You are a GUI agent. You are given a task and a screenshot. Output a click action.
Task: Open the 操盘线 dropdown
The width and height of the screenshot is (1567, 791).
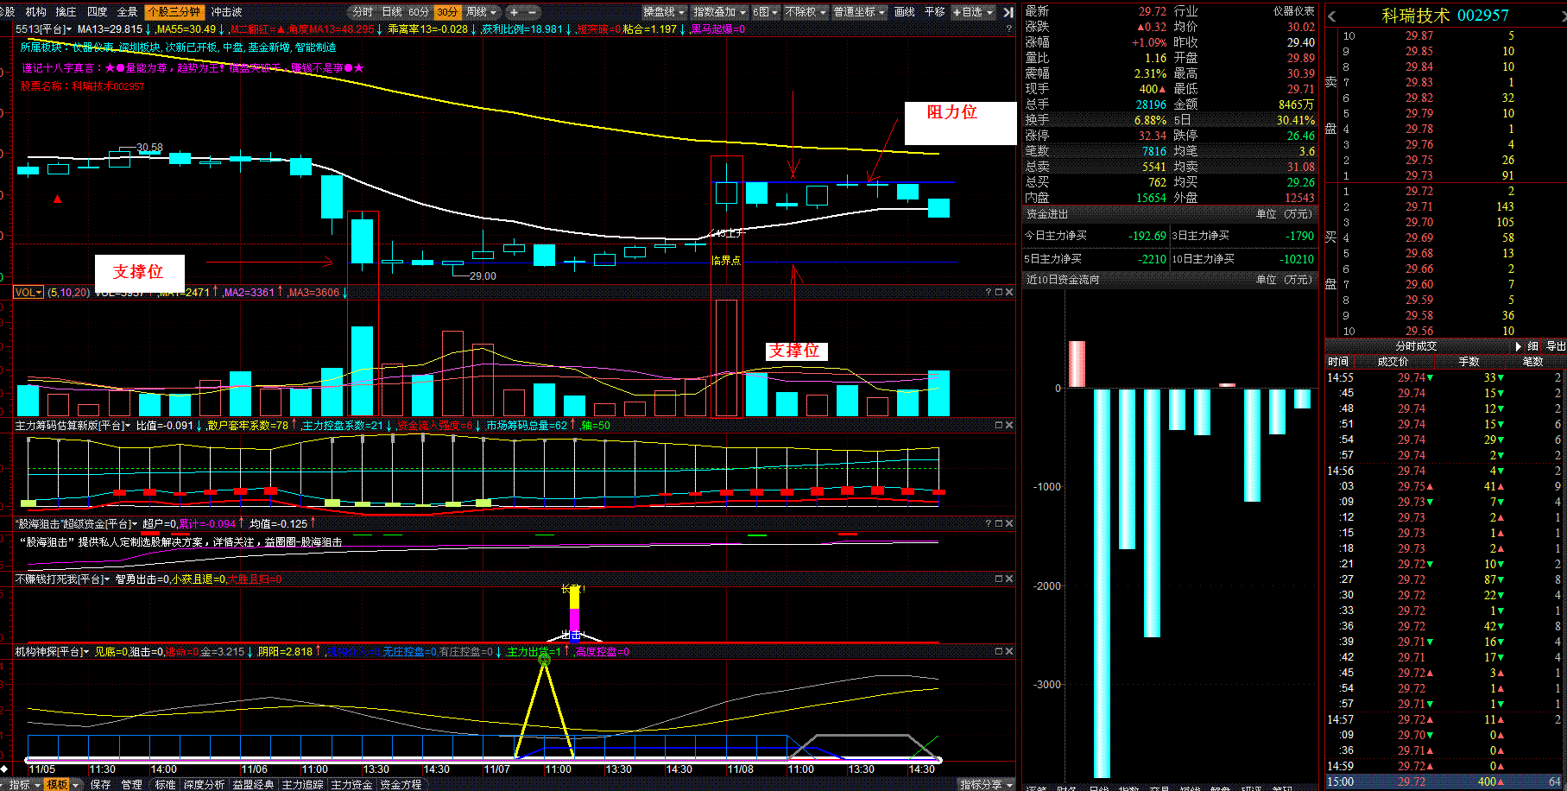[x=664, y=12]
